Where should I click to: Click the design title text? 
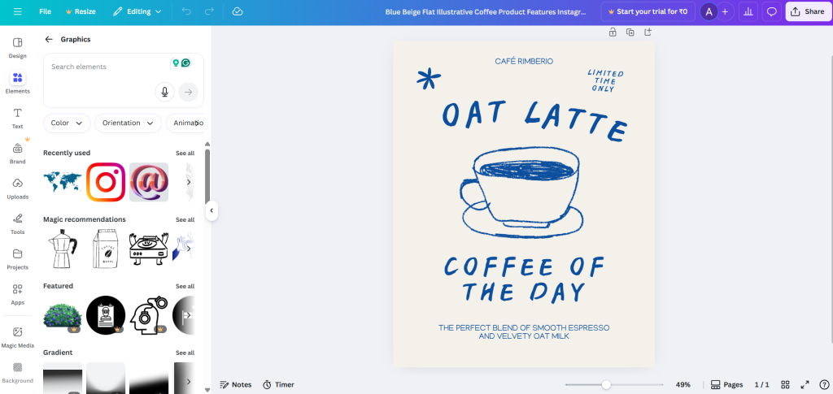[x=486, y=11]
